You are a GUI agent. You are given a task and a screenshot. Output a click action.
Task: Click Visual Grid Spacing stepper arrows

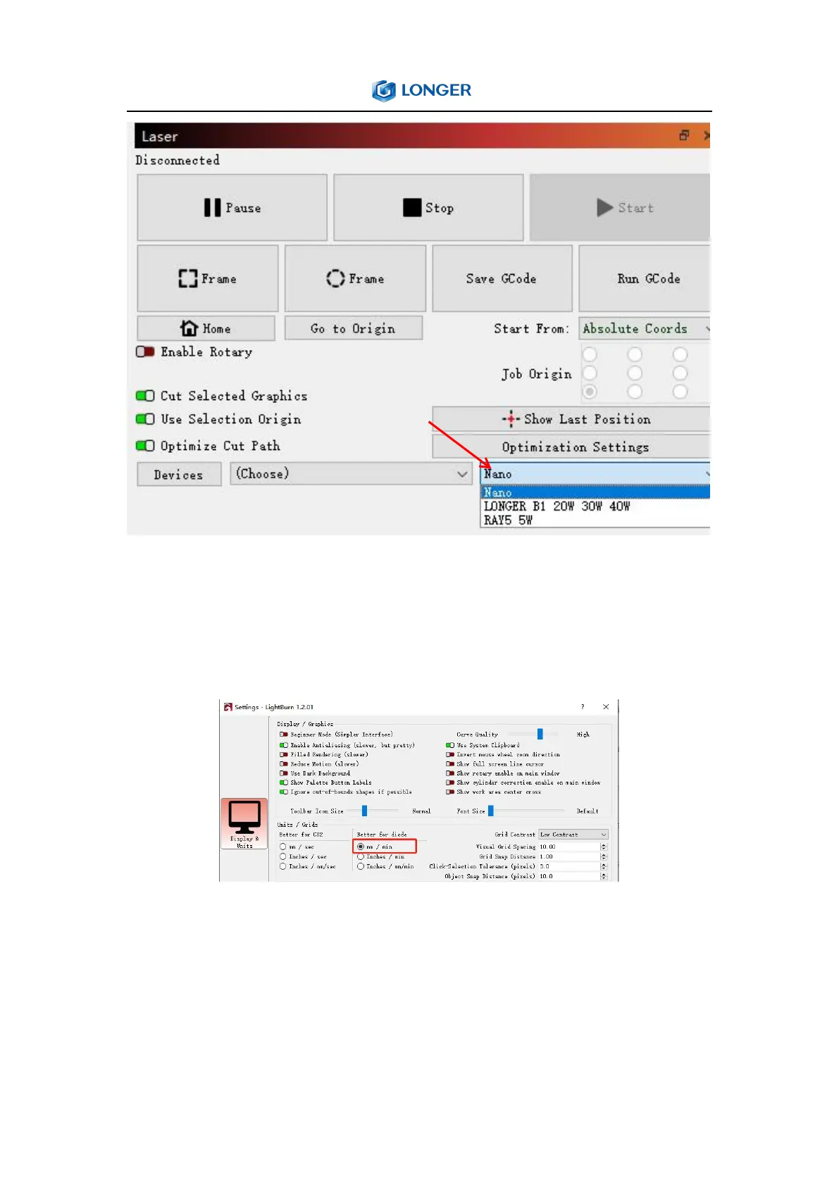[604, 847]
